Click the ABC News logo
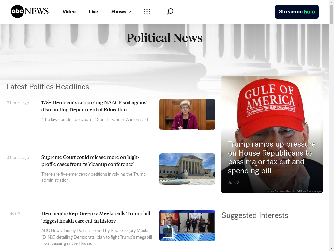This screenshot has width=334, height=251. [x=30, y=11]
